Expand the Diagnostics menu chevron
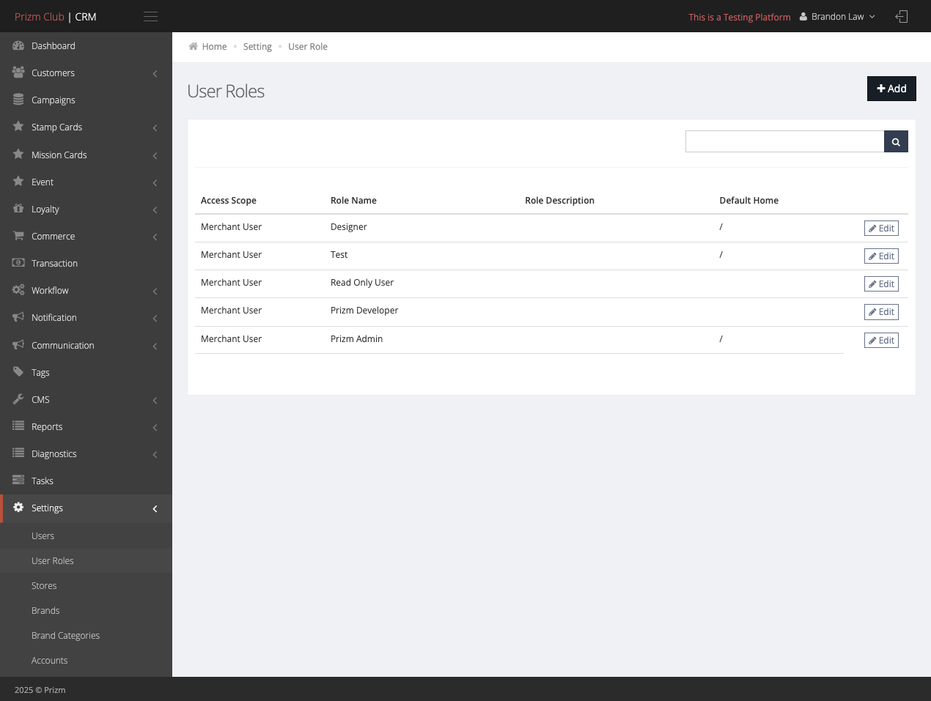The image size is (931, 701). pyautogui.click(x=155, y=454)
